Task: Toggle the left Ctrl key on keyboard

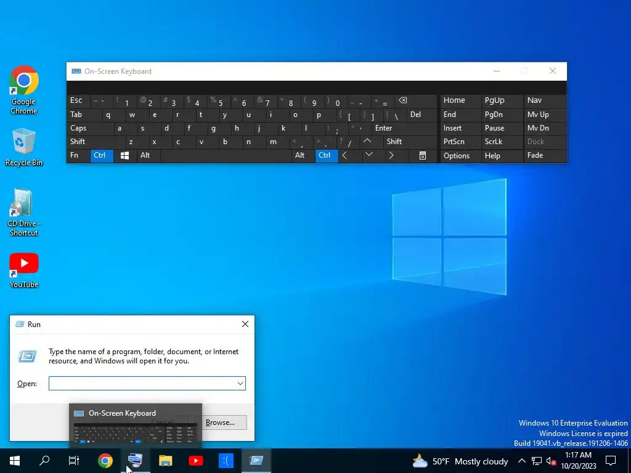Action: [102, 156]
